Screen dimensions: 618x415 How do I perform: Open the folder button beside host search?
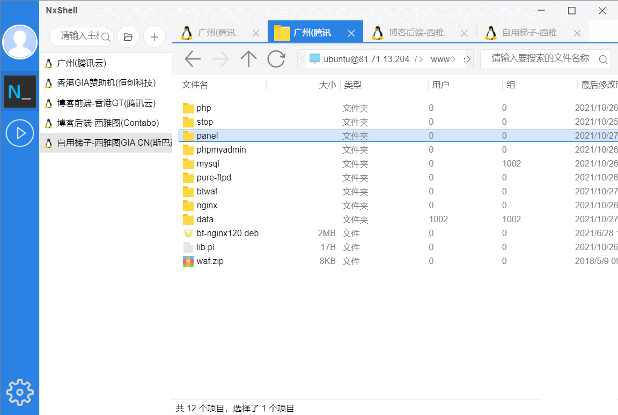click(x=128, y=37)
